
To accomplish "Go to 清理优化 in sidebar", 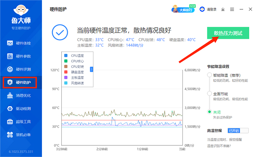I will point(19,95).
